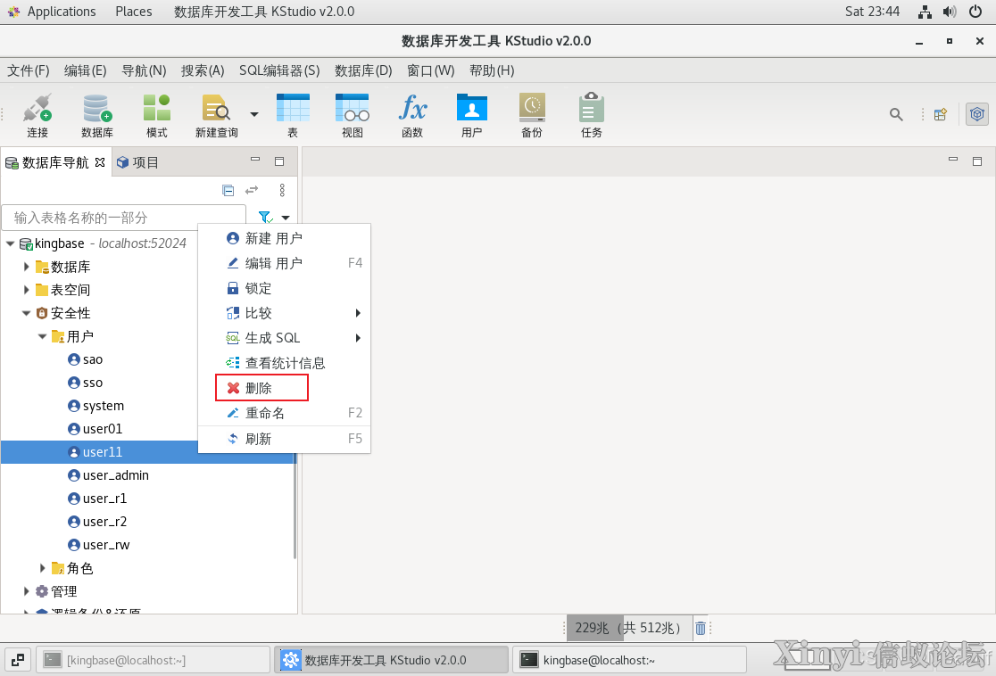The image size is (996, 676).
Task: Click the garbage collector trash icon
Action: click(700, 628)
